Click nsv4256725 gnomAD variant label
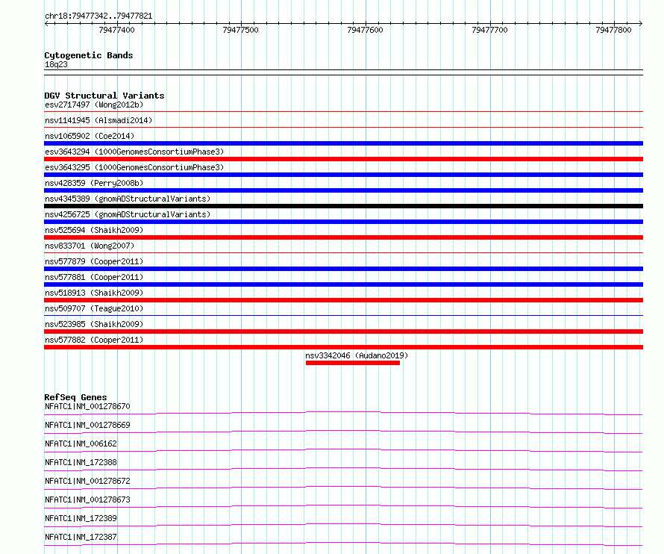 point(128,214)
